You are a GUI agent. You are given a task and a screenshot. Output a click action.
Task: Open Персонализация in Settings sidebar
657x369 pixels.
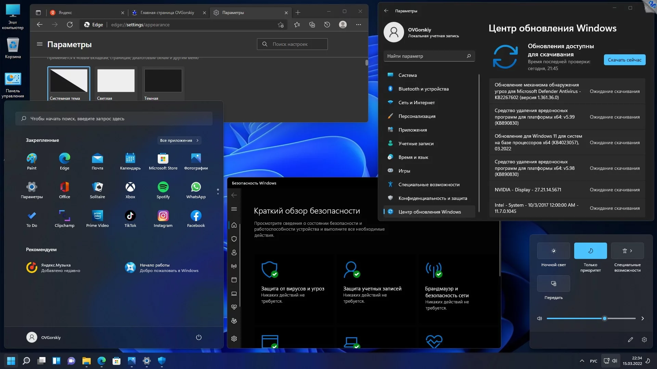[x=417, y=116]
